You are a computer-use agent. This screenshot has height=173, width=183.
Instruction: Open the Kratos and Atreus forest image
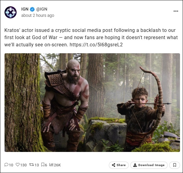tap(92, 103)
